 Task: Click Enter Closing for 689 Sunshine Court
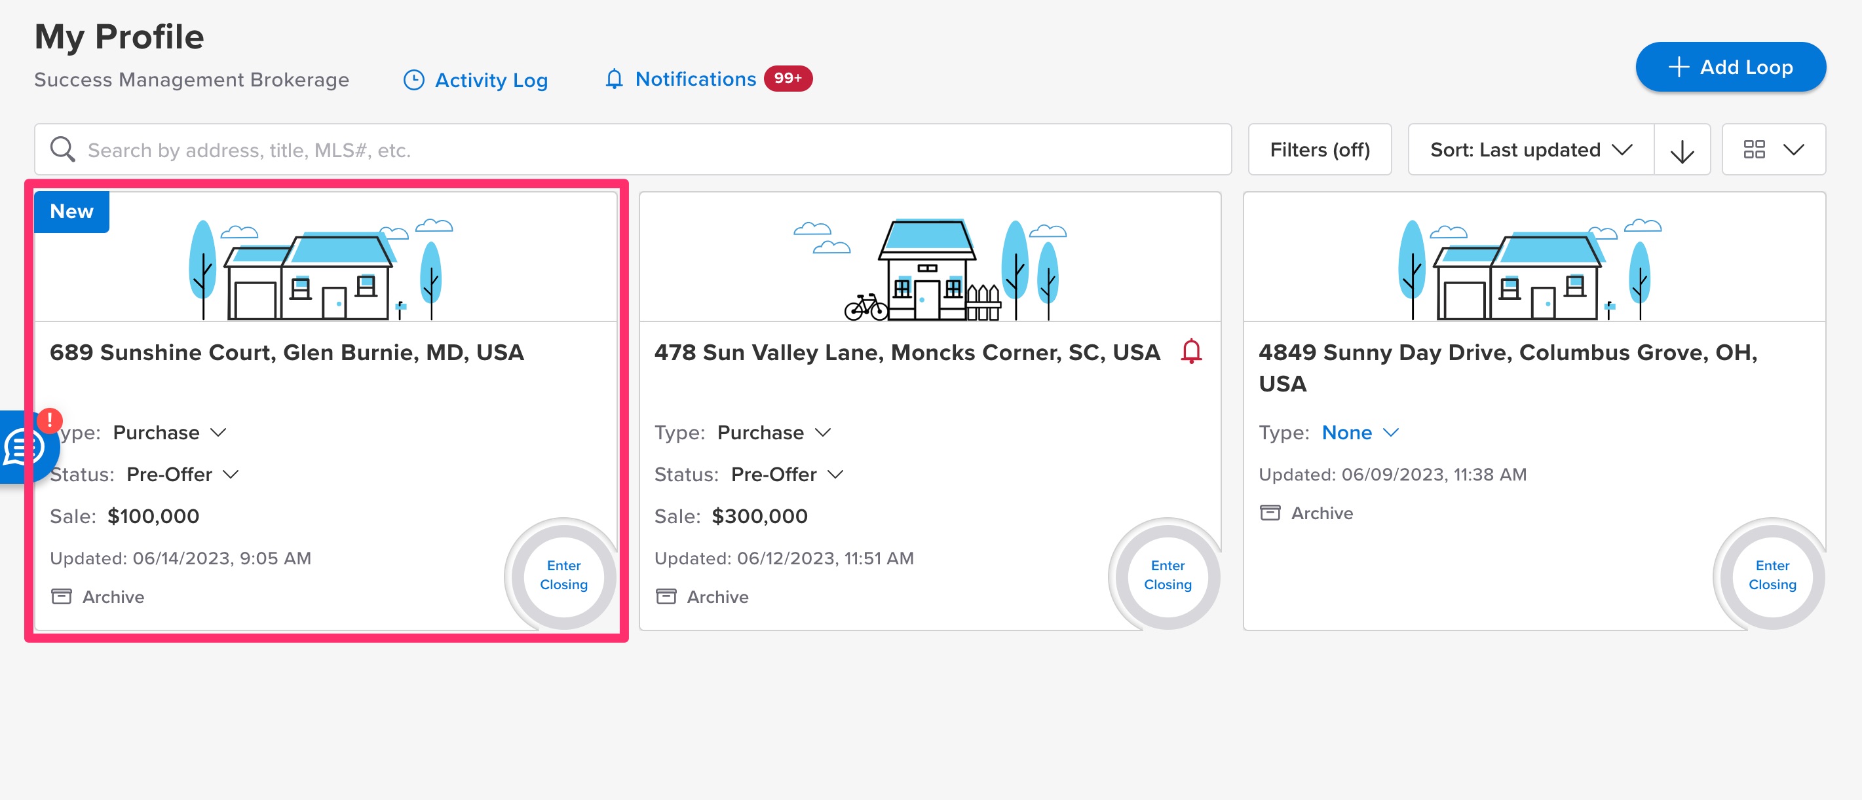point(563,575)
